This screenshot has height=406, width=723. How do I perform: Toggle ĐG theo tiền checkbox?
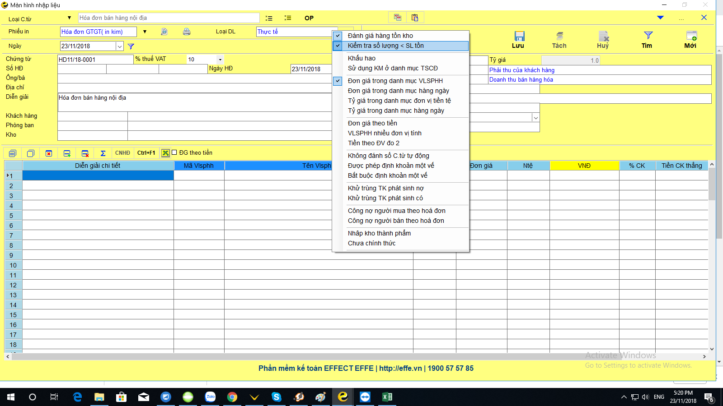pyautogui.click(x=174, y=152)
